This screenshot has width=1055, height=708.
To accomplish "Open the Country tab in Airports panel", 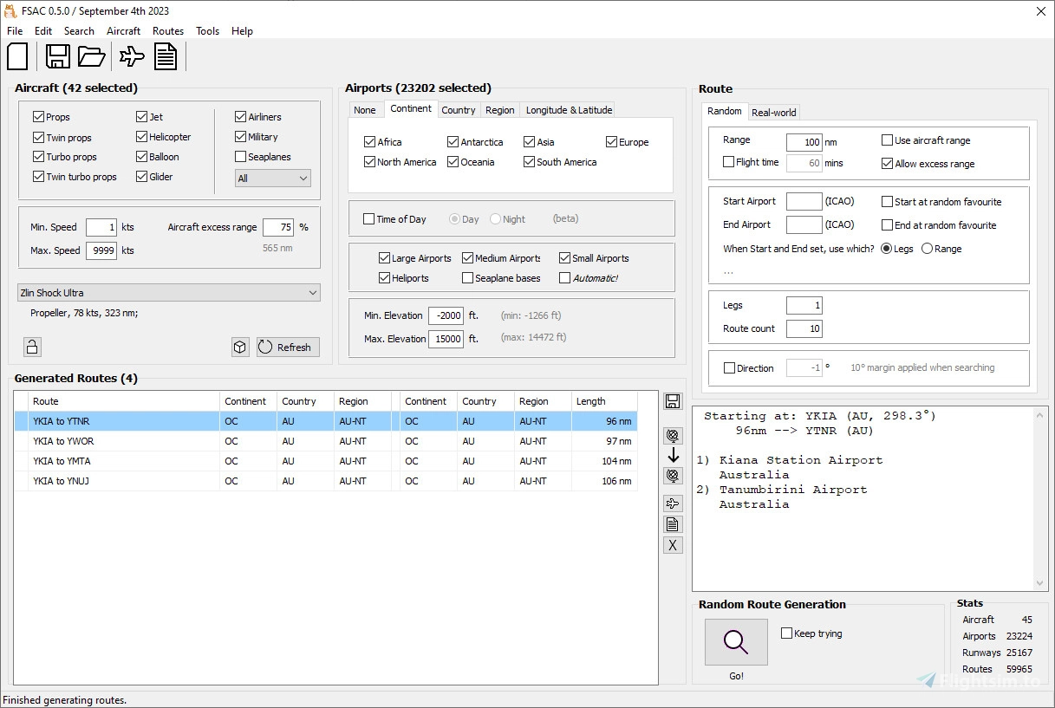I will coord(459,109).
